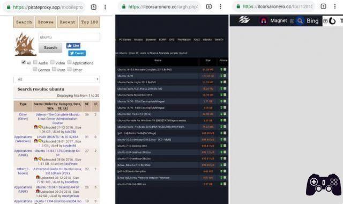Select PC Games in ilcorsaronero category bar
The image size is (343, 204).
(x=125, y=40)
